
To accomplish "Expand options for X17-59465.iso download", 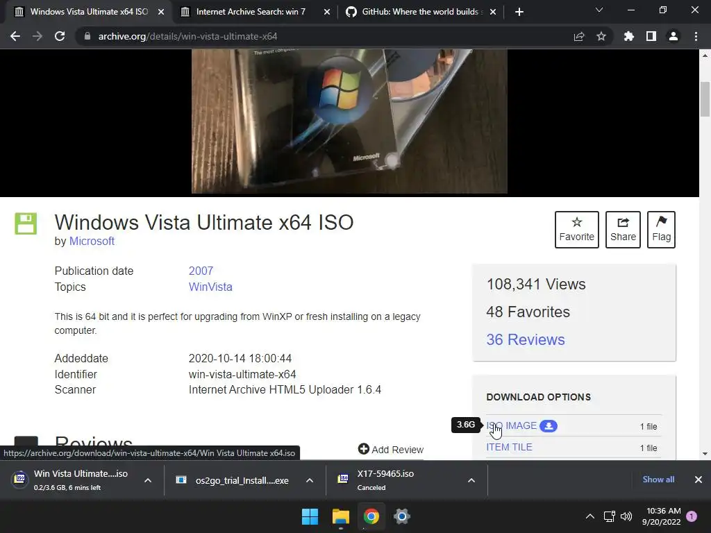I will click(471, 480).
